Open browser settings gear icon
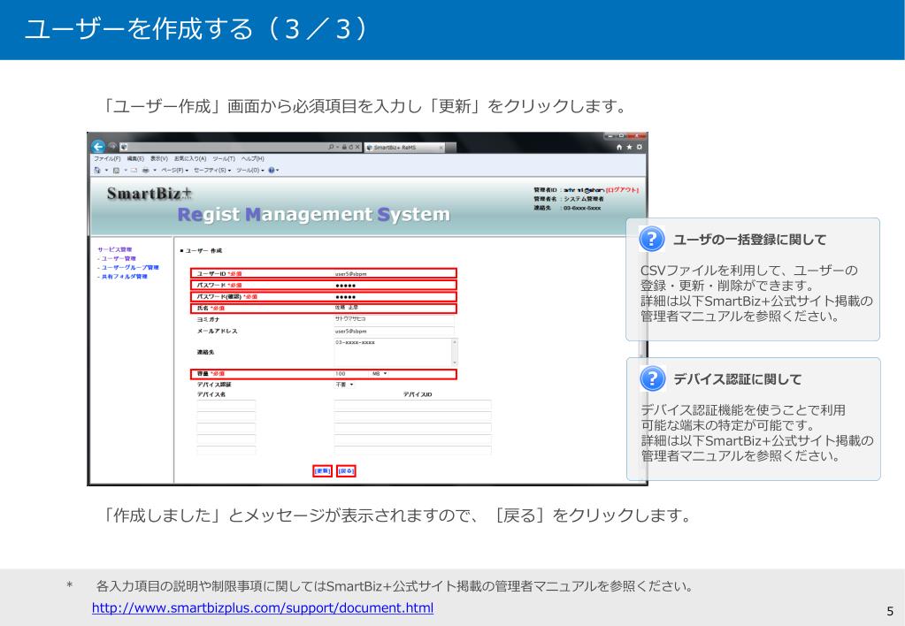The width and height of the screenshot is (905, 626). [x=639, y=147]
